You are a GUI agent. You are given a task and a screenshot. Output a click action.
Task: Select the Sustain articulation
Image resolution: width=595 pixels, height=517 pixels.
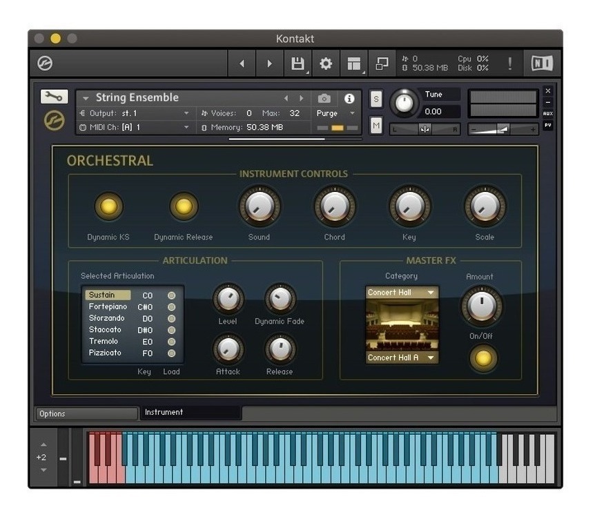[108, 295]
